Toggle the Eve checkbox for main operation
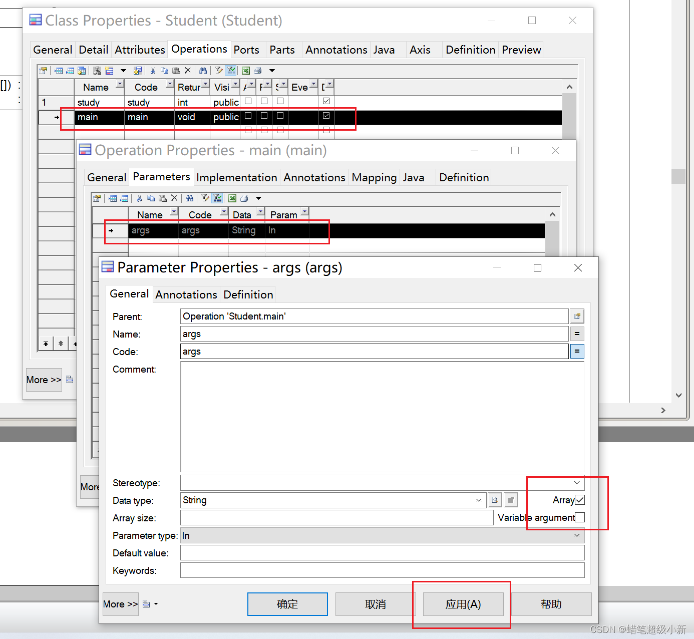Screen dimensions: 694x639 point(326,116)
